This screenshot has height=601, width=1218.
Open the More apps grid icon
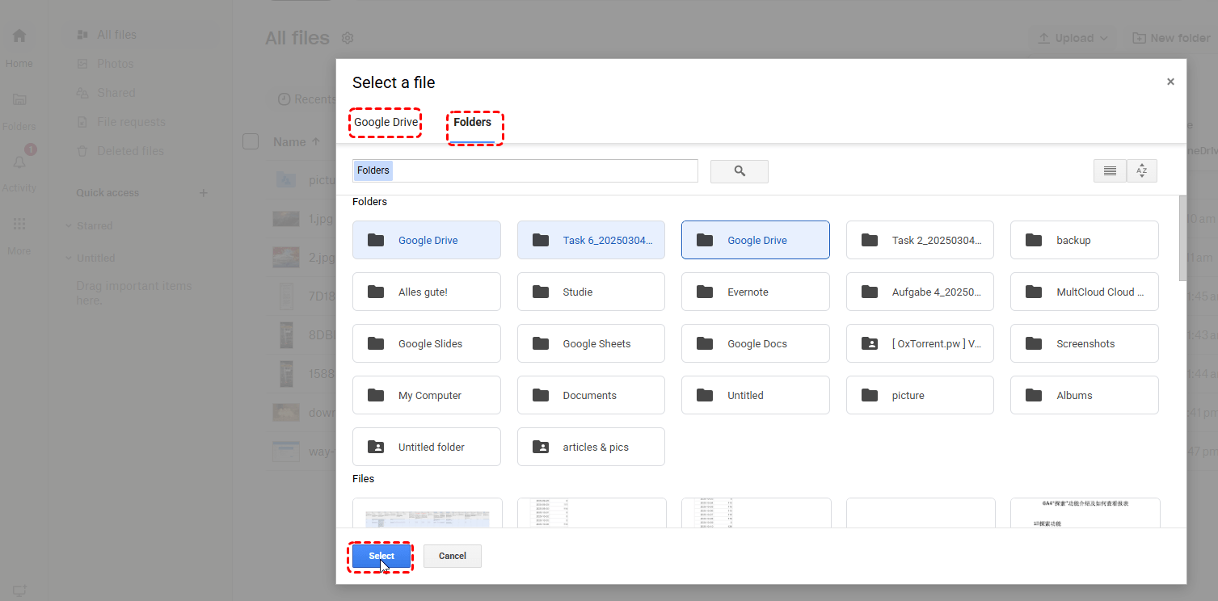point(19,224)
